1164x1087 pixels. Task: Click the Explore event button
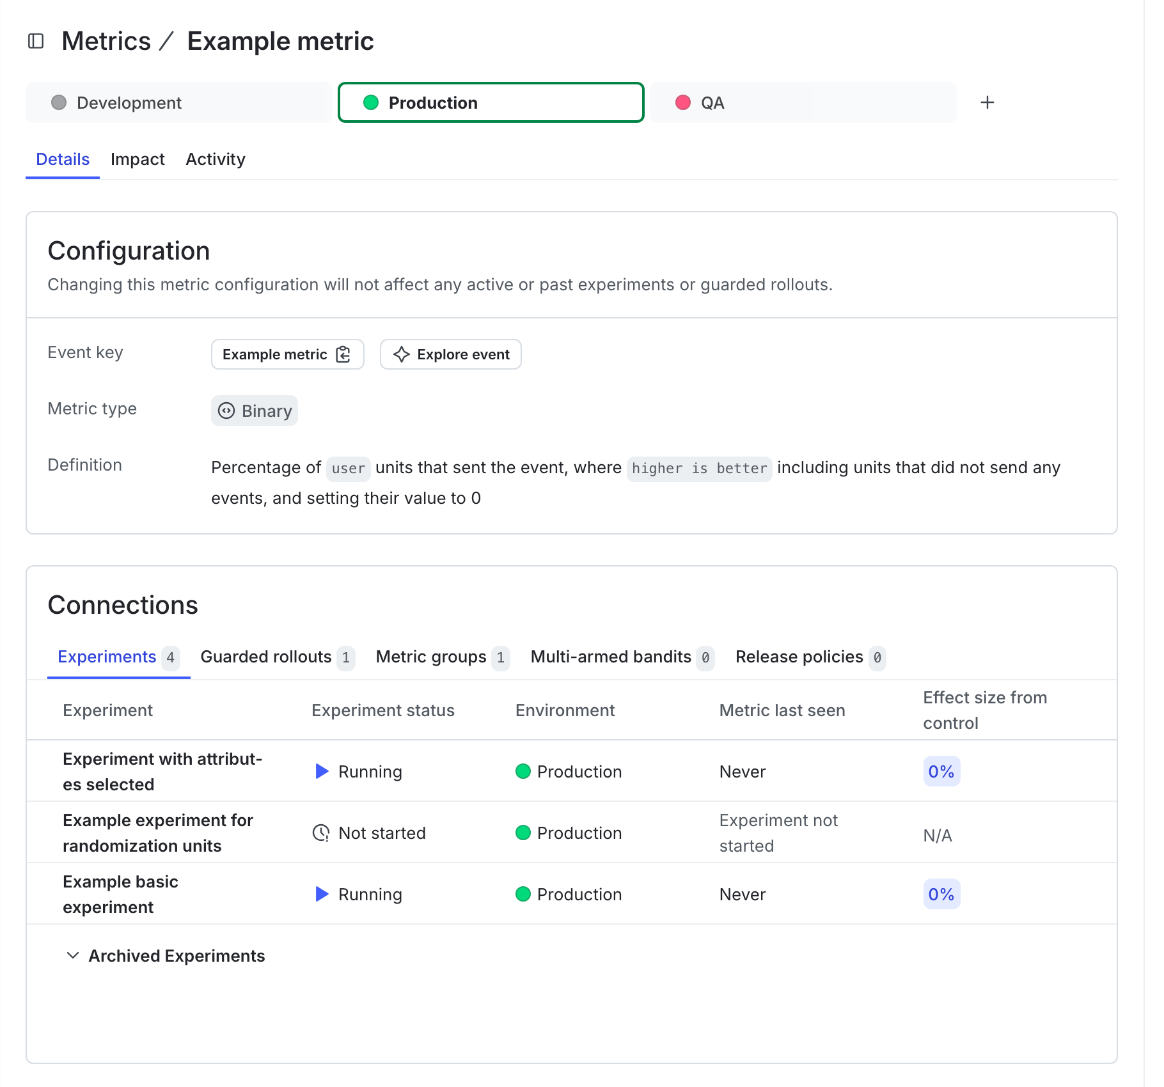pos(450,354)
